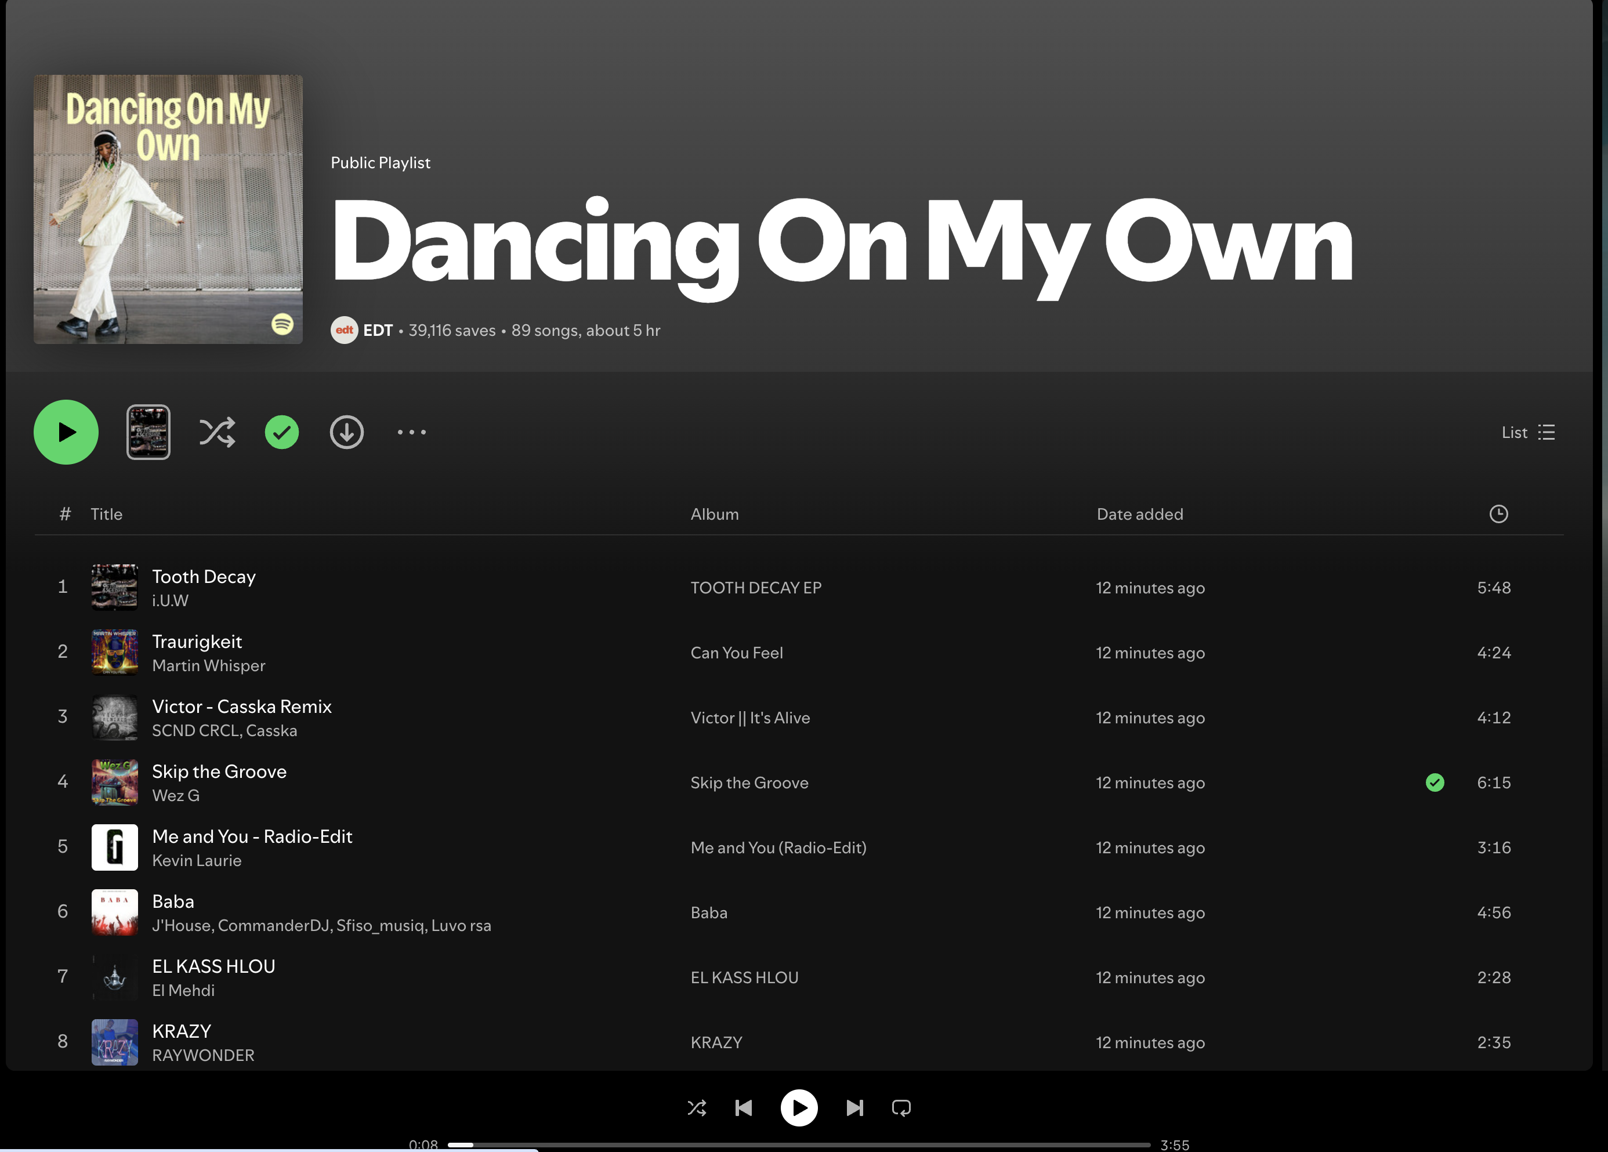Sort by the Album column header
Screen dimensions: 1608x1152
click(714, 514)
